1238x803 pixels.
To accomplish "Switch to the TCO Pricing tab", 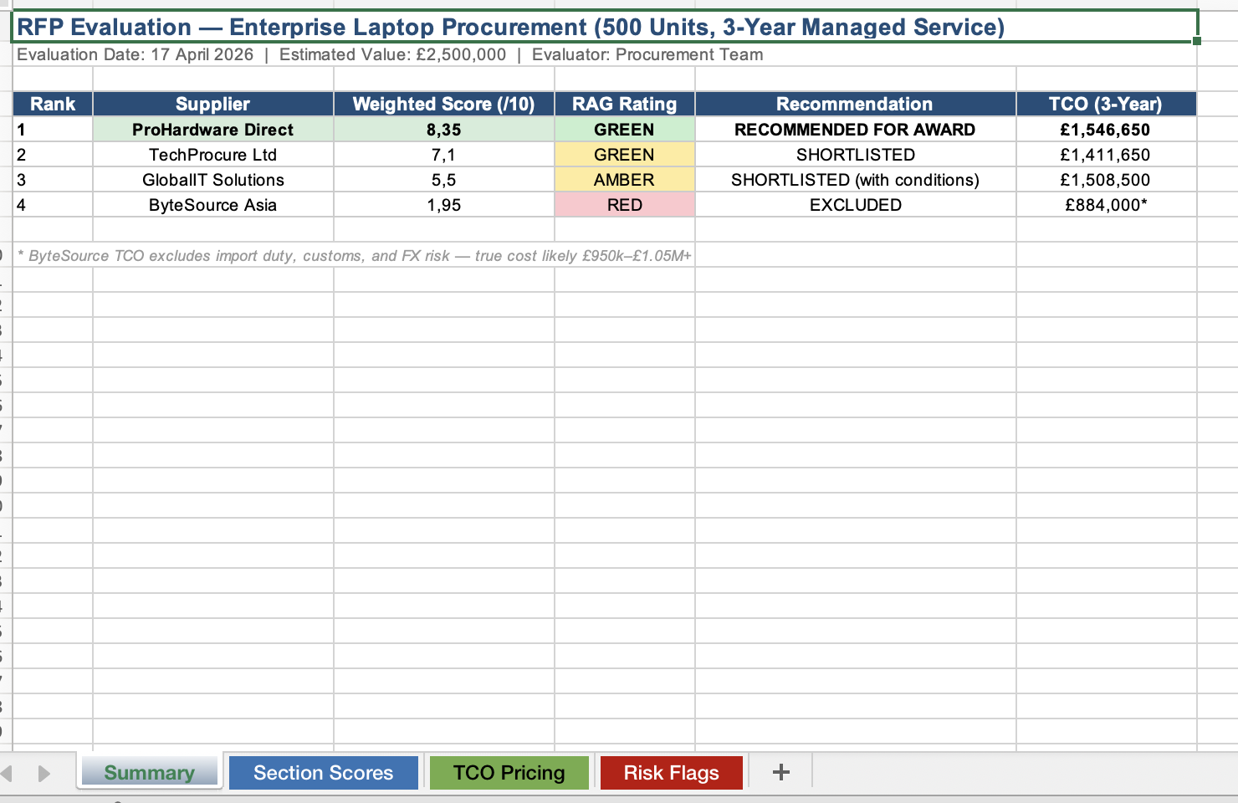I will (x=509, y=772).
